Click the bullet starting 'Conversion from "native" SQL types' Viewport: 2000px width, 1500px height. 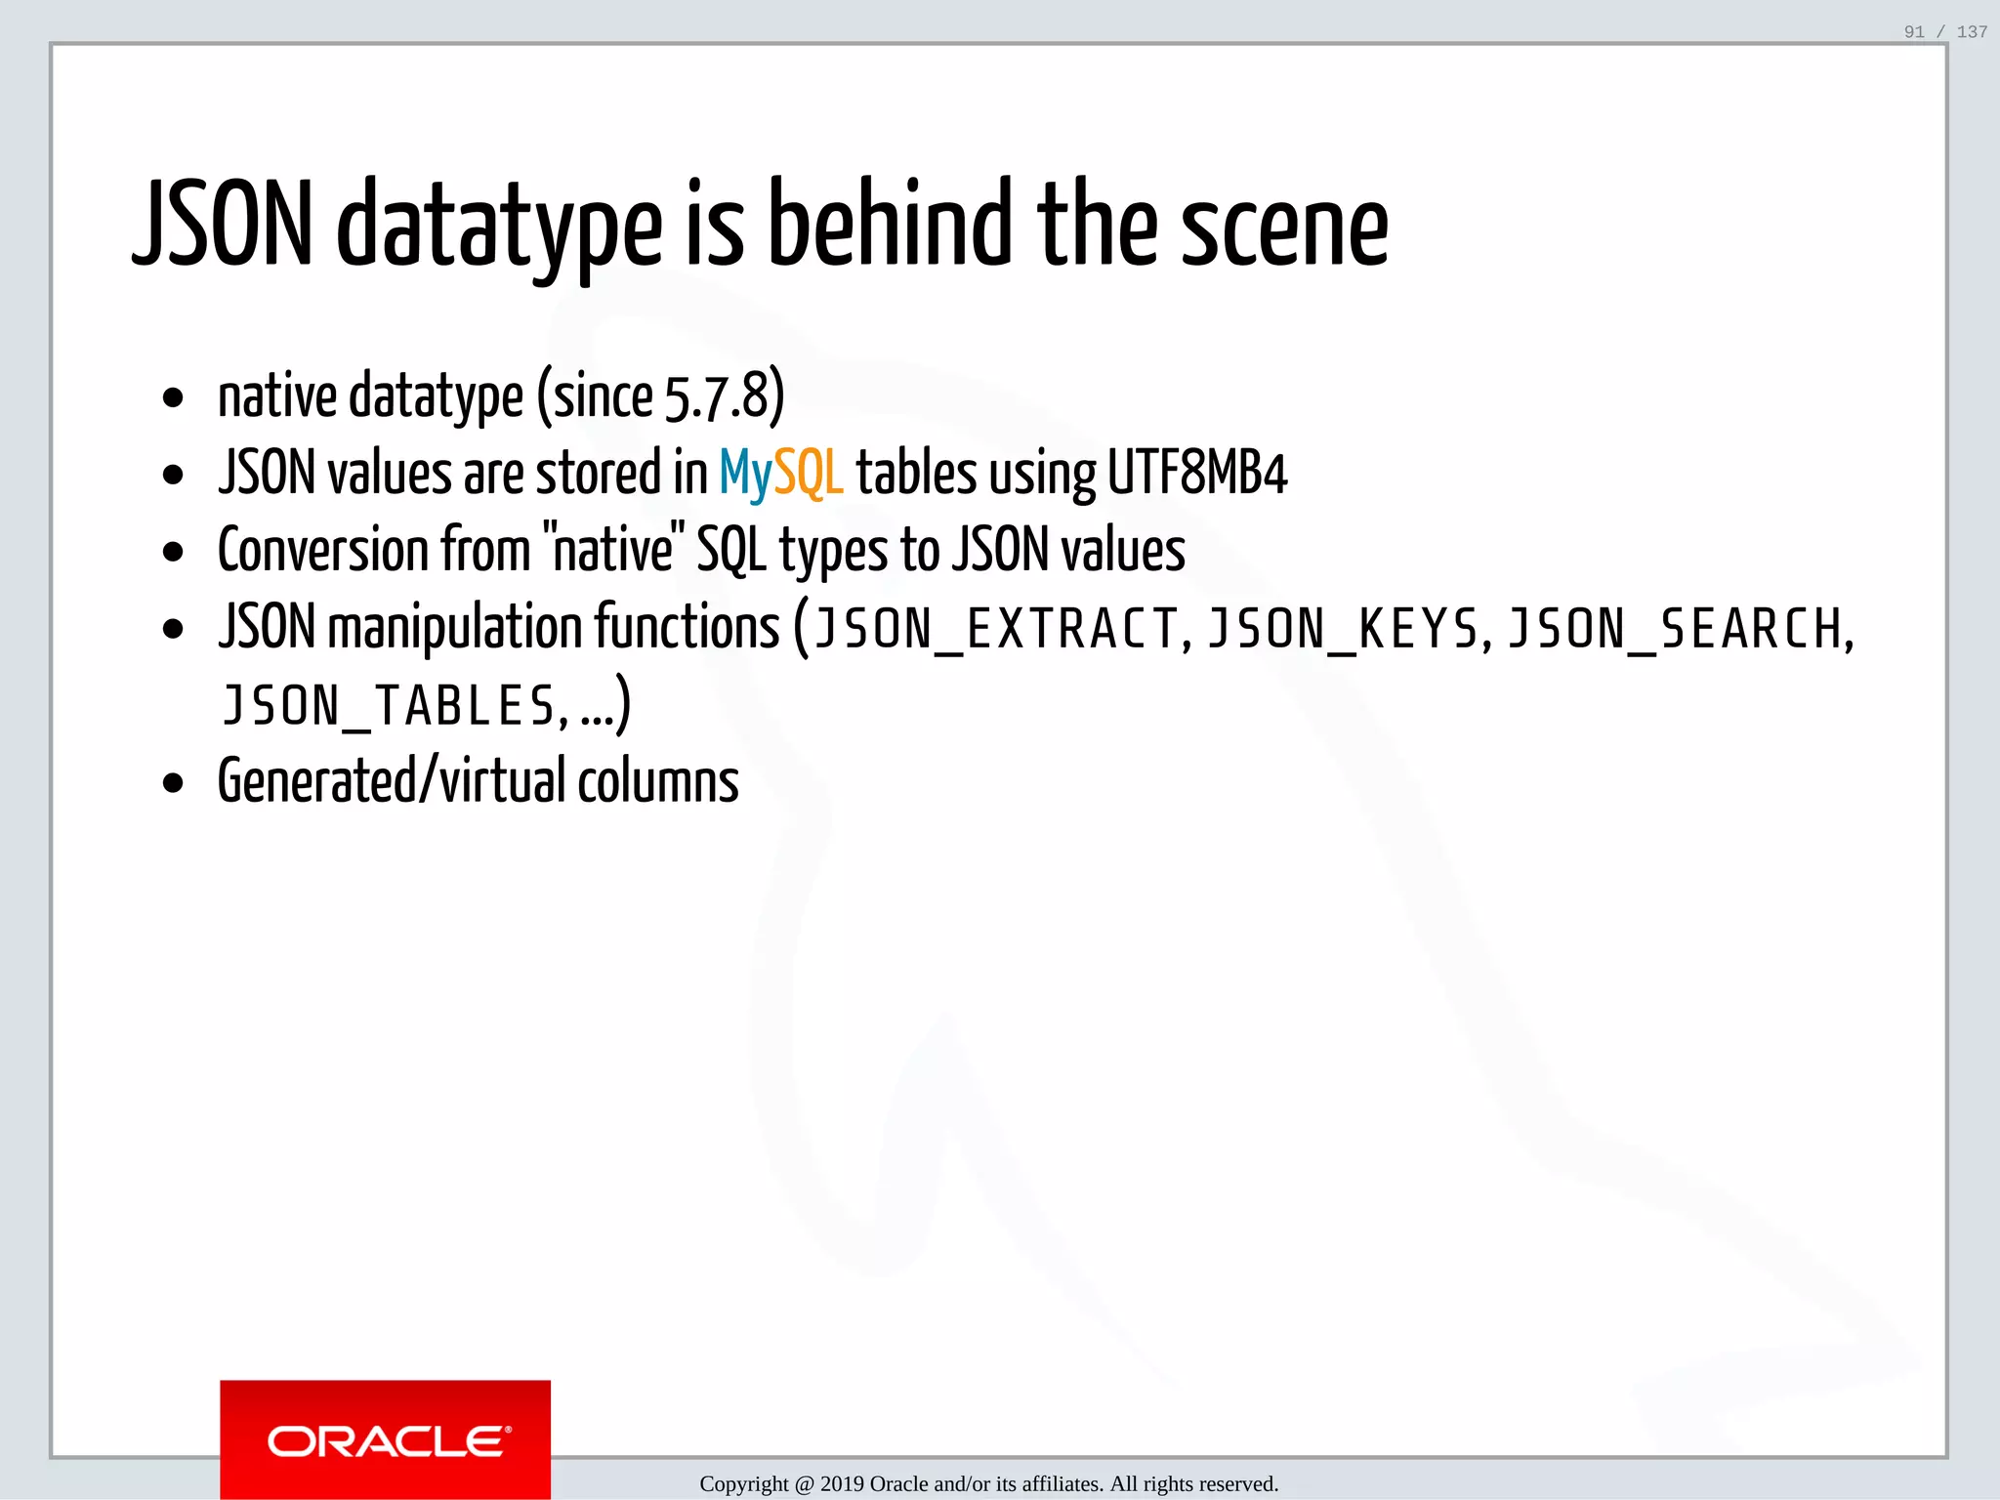(x=701, y=550)
